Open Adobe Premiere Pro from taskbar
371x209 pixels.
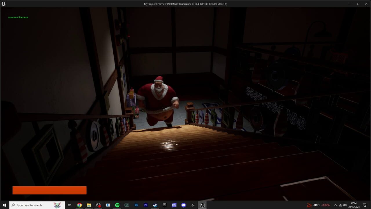tap(146, 205)
